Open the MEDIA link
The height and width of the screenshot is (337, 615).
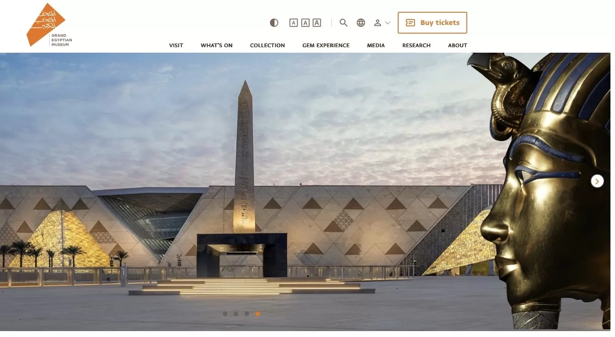pos(376,45)
